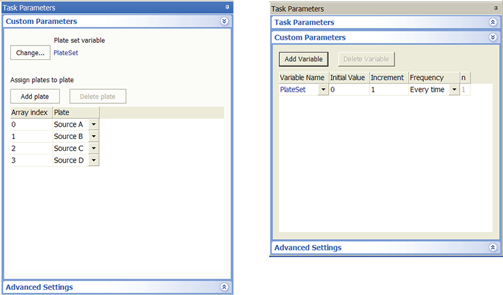Open the Every time frequency dropdown
Image resolution: width=503 pixels, height=295 pixels.
pos(454,90)
